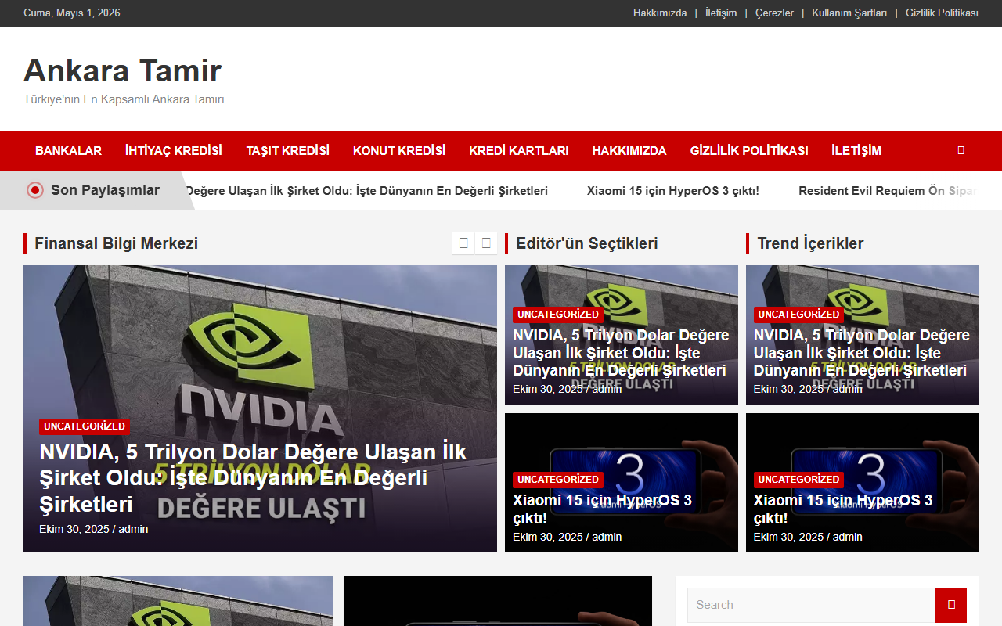Click the Trend İçerikler heading

(x=810, y=243)
